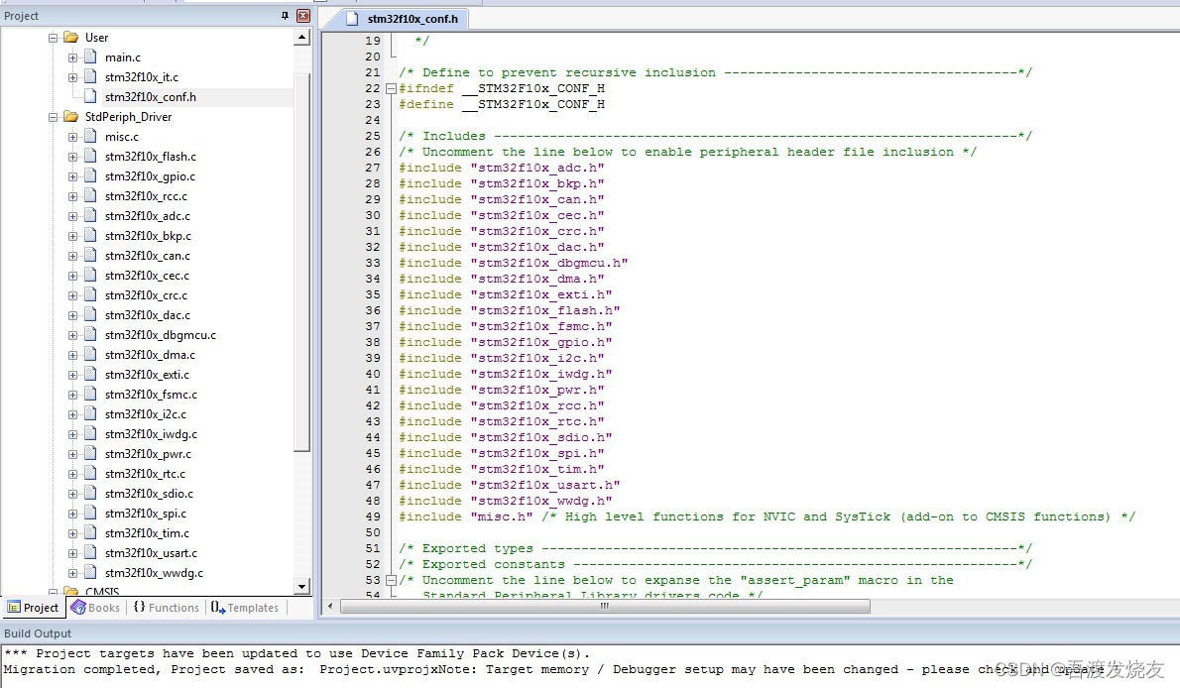The height and width of the screenshot is (688, 1180).
Task: Switch to the Project tab
Action: point(33,608)
